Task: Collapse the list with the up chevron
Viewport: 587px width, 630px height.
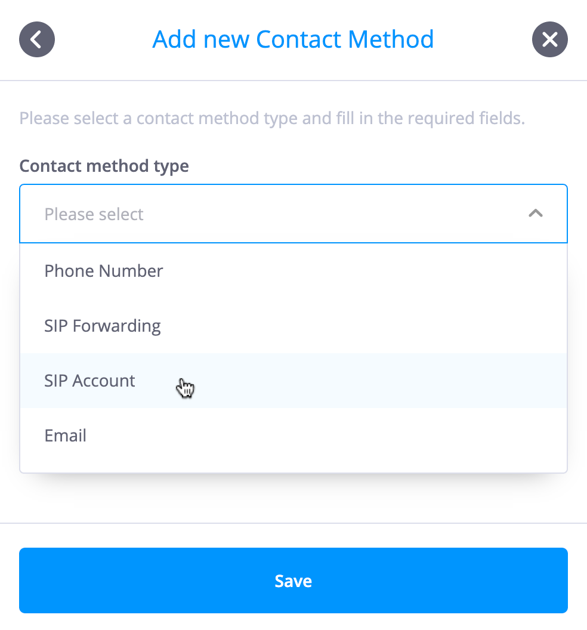Action: (536, 213)
